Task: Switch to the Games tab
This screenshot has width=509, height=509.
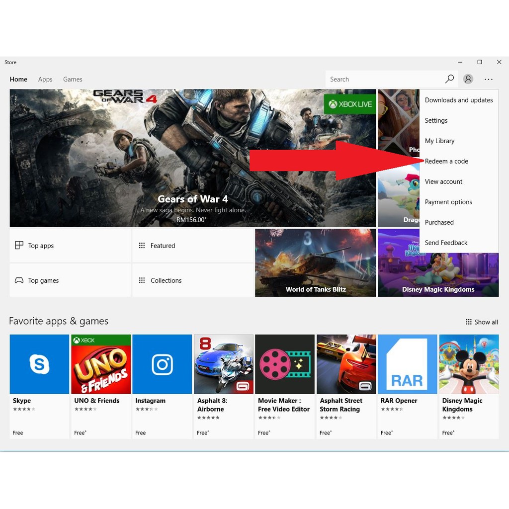Action: pyautogui.click(x=73, y=80)
